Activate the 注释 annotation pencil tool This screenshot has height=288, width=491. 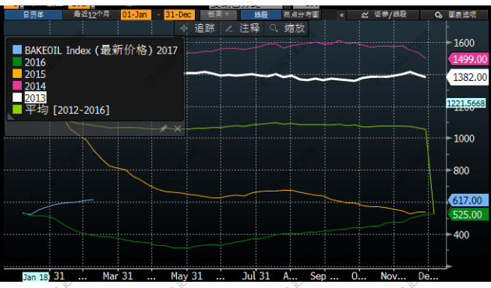(x=242, y=29)
